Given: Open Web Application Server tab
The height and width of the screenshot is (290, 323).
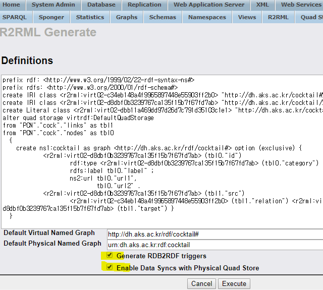Looking at the screenshot, I should (x=209, y=5).
